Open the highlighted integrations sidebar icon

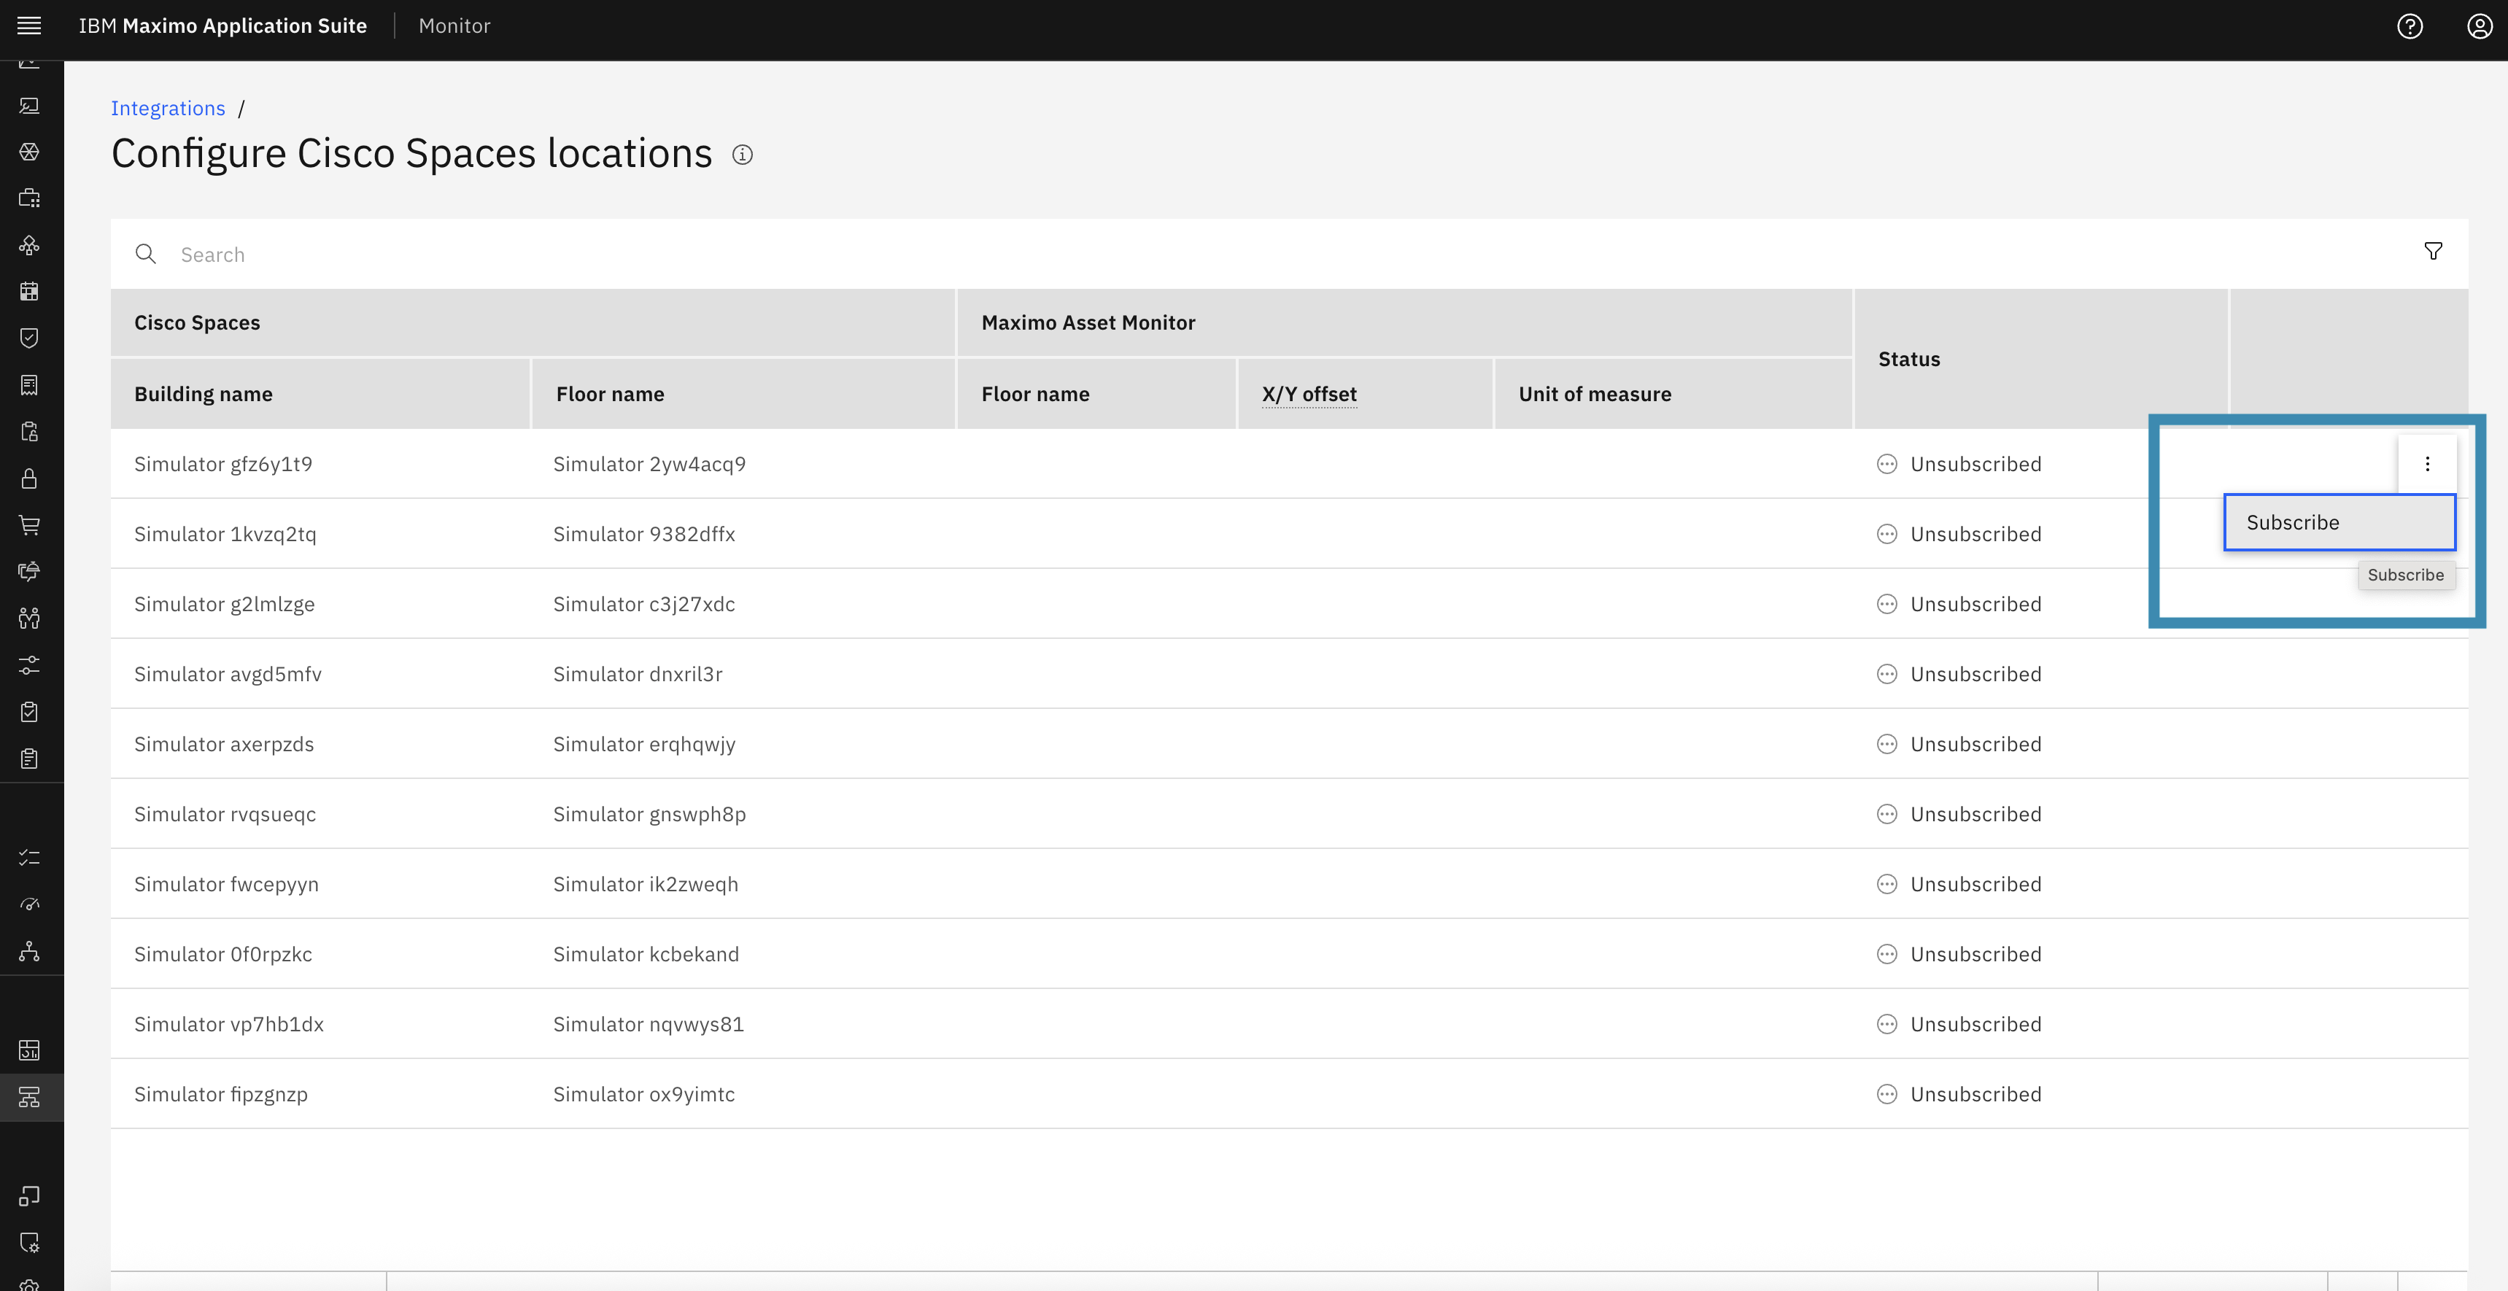coord(29,1097)
